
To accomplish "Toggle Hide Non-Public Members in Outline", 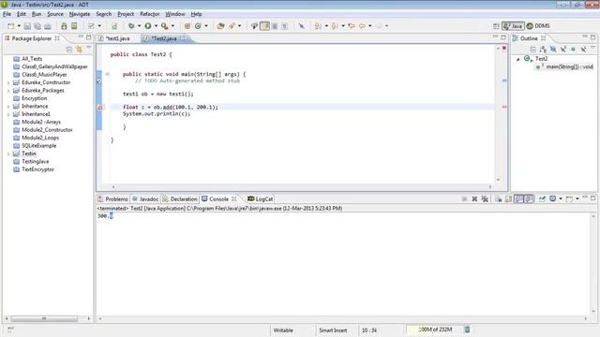I will point(573,50).
